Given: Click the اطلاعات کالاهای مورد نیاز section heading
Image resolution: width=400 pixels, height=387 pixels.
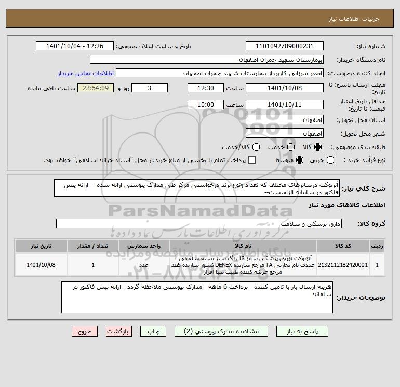Looking at the screenshot, I should click(347, 205).
